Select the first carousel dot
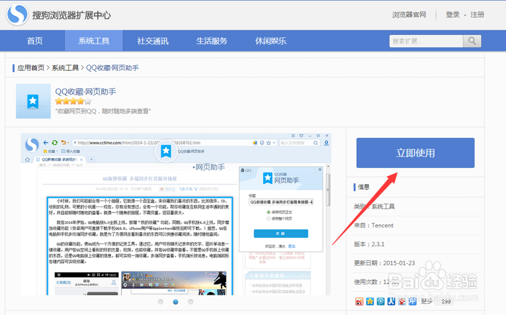Image resolution: width=506 pixels, height=315 pixels. point(160,302)
